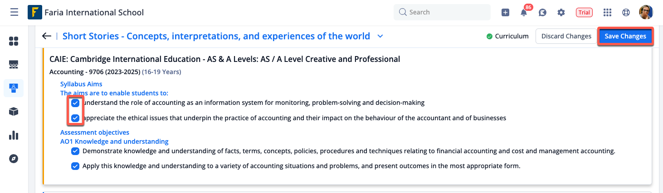Open the settings gear
Image resolution: width=663 pixels, height=193 pixels.
tap(561, 13)
